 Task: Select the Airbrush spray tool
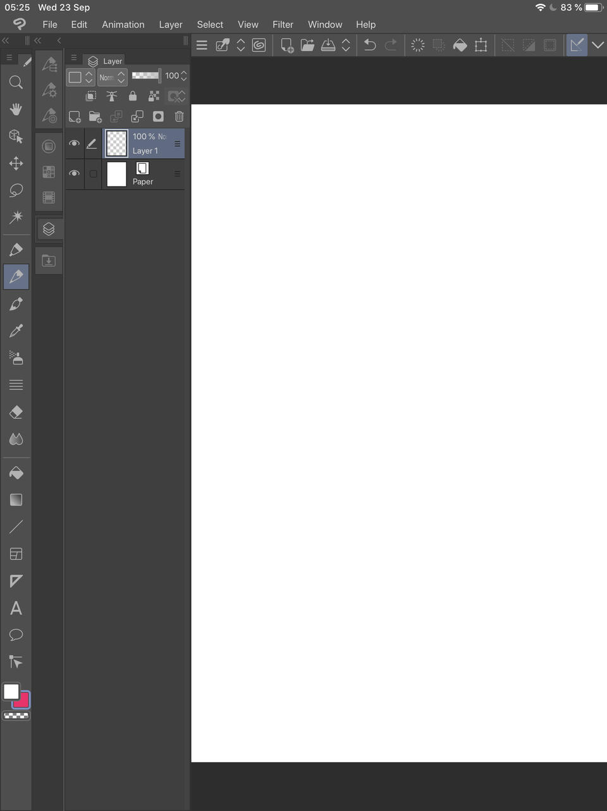pyautogui.click(x=16, y=358)
